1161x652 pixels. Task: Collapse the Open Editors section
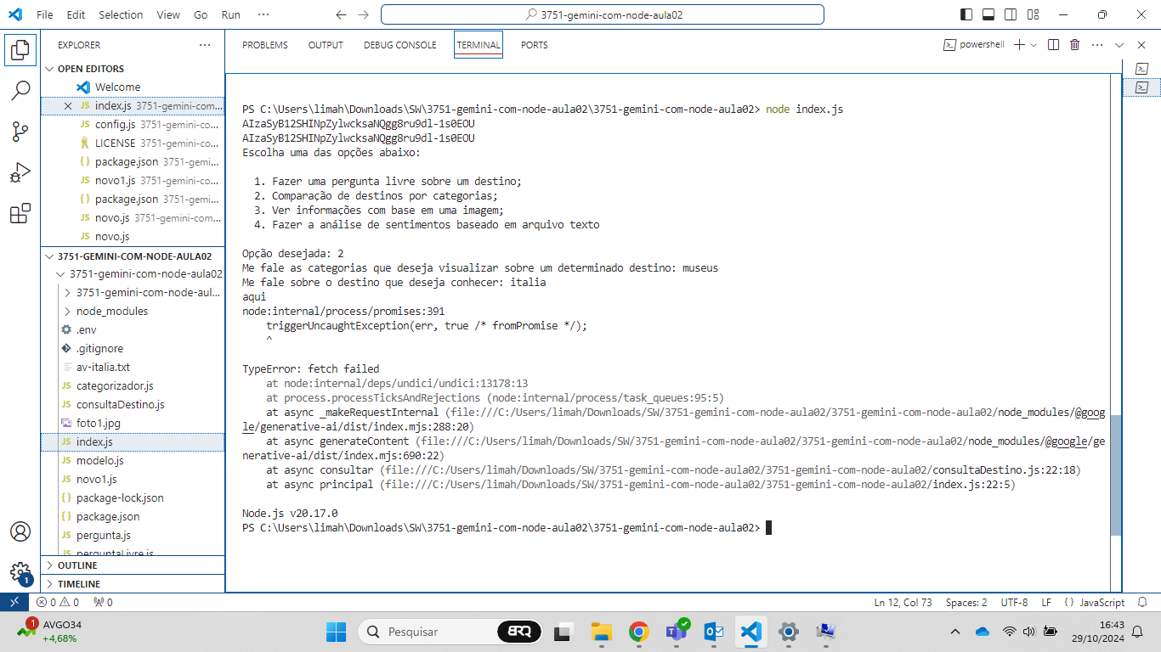[133, 69]
